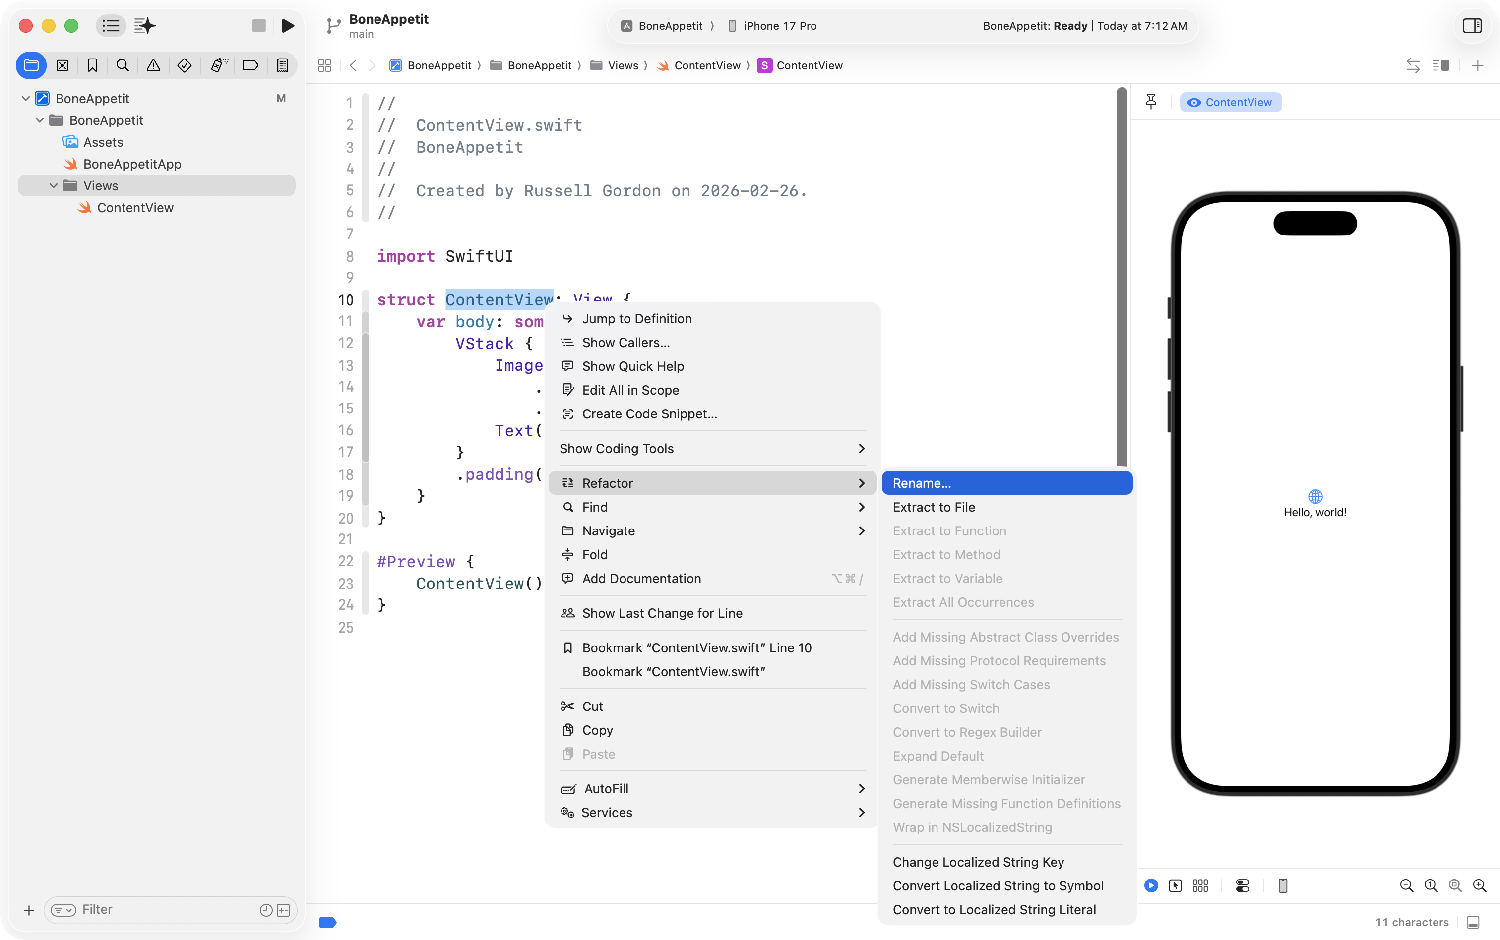Toggle the right inspector panel

[1472, 25]
